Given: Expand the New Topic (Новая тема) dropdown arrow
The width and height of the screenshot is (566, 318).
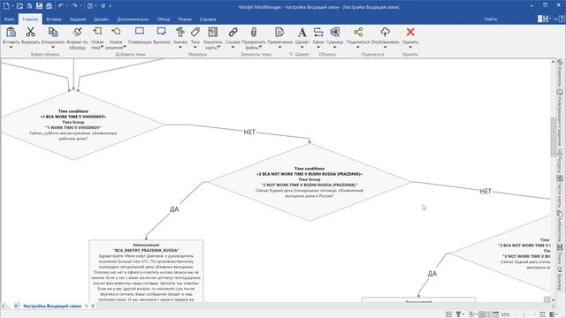Looking at the screenshot, I should (103, 47).
